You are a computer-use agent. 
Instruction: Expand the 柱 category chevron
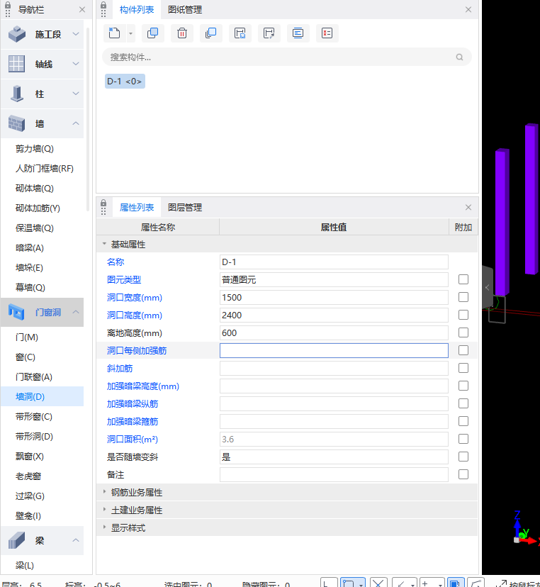tap(76, 94)
